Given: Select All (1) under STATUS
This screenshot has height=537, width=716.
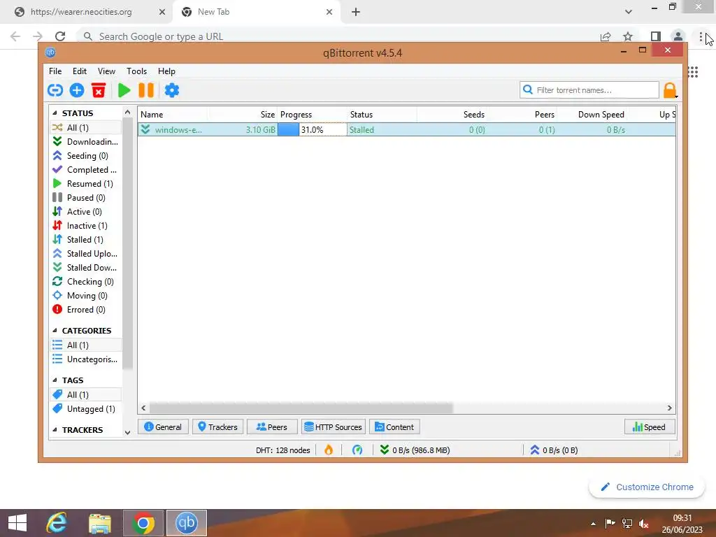Looking at the screenshot, I should 85,127.
